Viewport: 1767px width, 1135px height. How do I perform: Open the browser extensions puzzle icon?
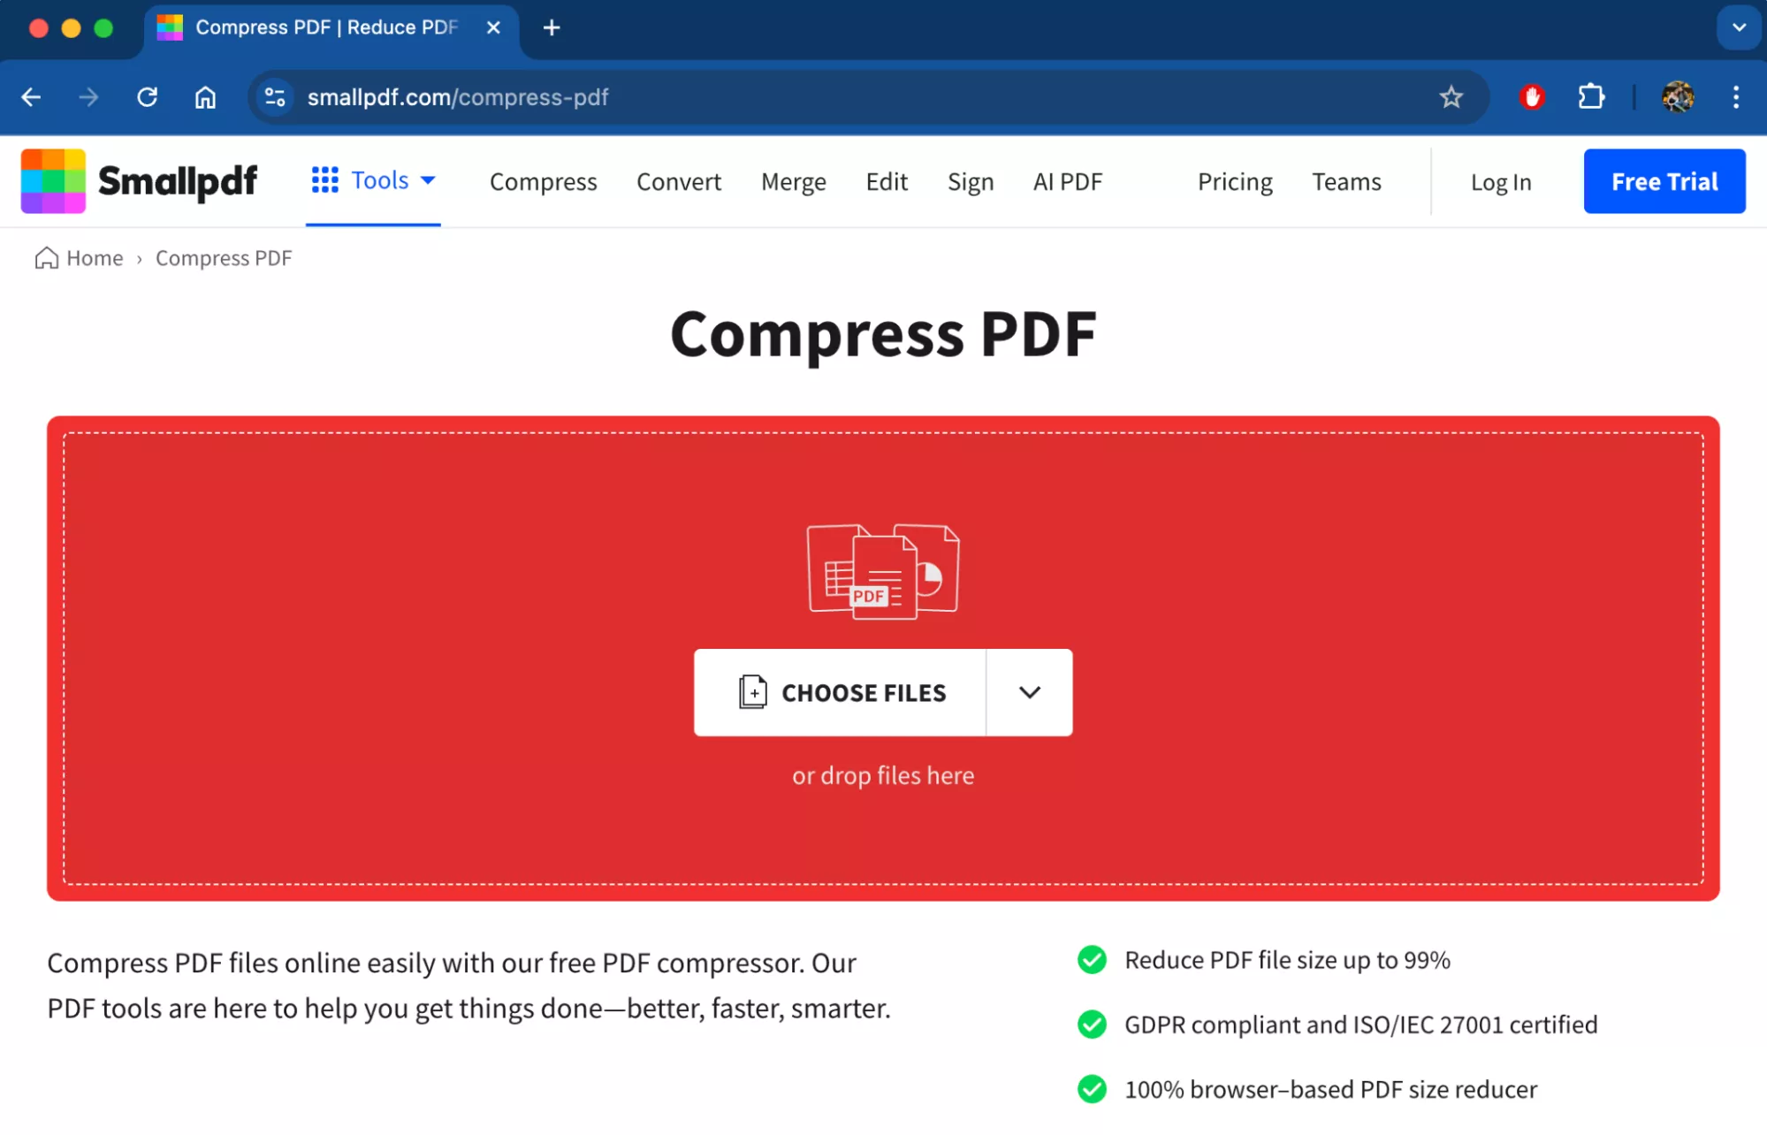[x=1591, y=97]
